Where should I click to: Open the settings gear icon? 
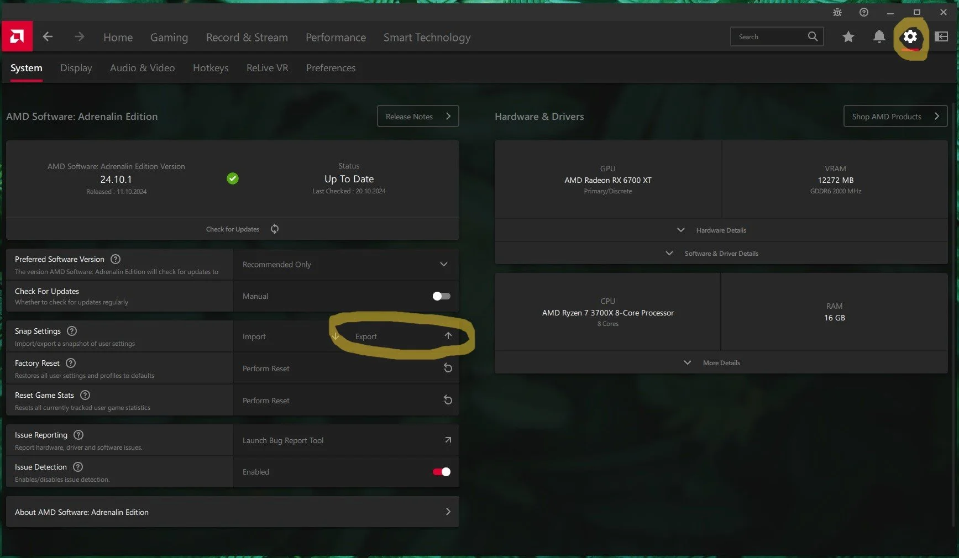910,37
